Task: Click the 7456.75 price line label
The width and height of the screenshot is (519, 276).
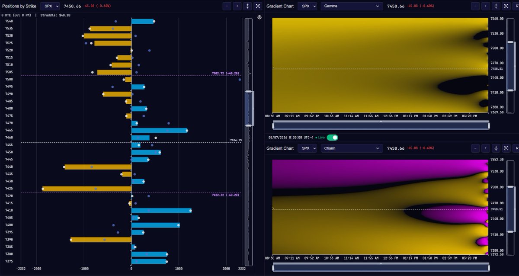Action: pyautogui.click(x=236, y=140)
